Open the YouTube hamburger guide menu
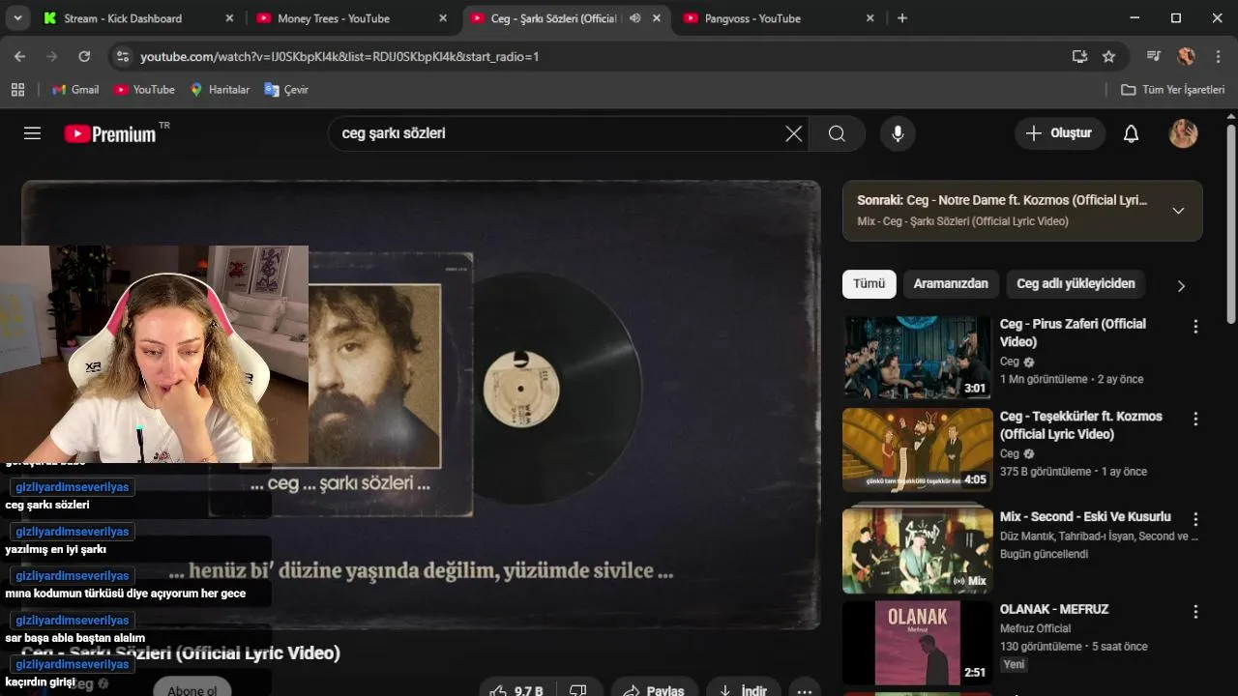The height and width of the screenshot is (696, 1238). coord(32,133)
